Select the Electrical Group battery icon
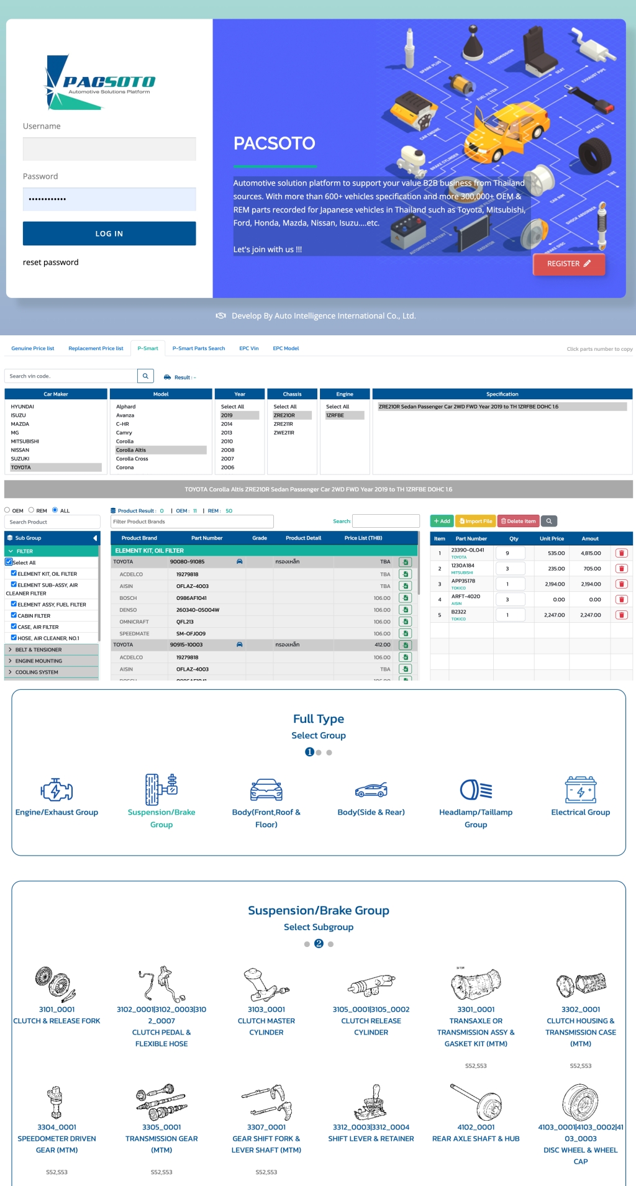This screenshot has width=636, height=1186. [581, 790]
